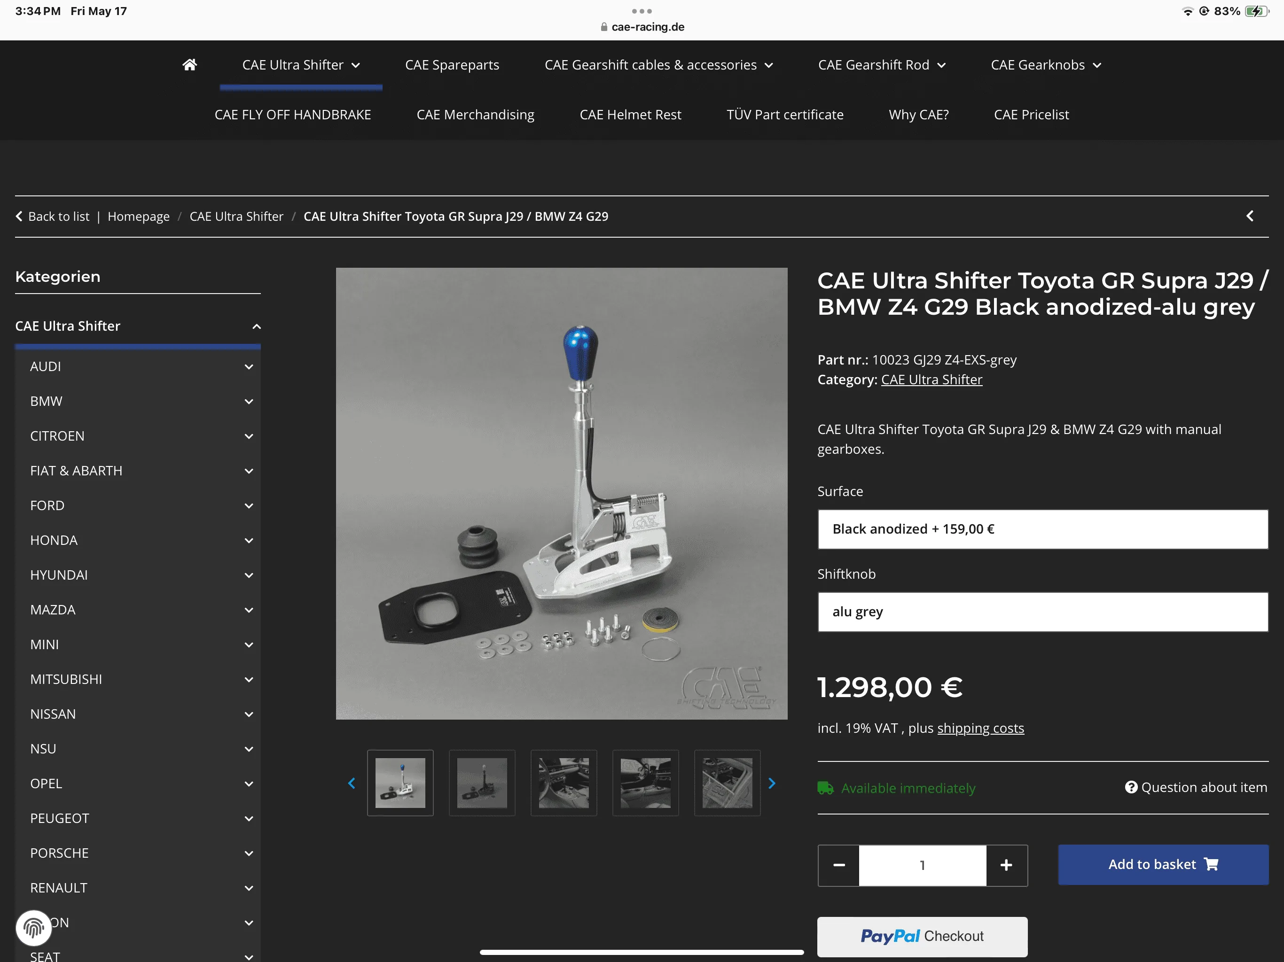Open TÜV Part certificate page

tap(785, 115)
